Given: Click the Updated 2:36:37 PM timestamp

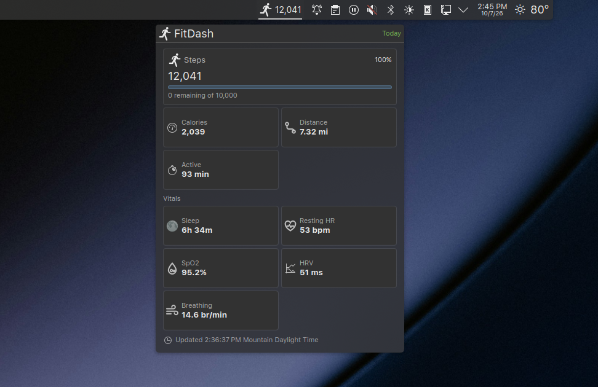Looking at the screenshot, I should pos(247,340).
